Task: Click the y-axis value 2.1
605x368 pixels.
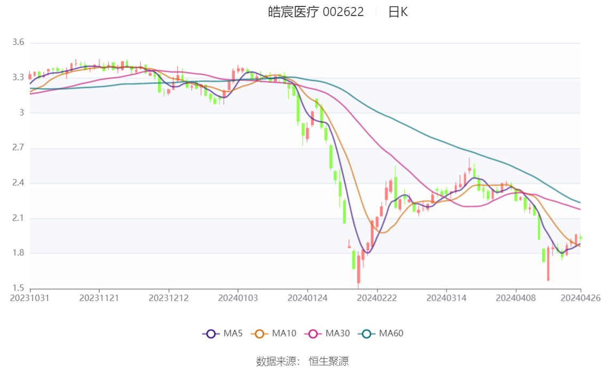Action: pyautogui.click(x=18, y=218)
